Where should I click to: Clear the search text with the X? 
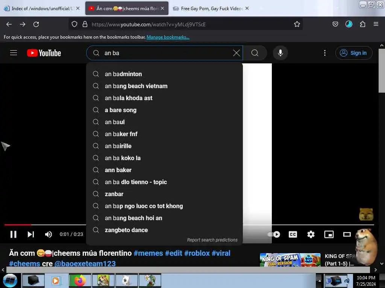pyautogui.click(x=236, y=53)
